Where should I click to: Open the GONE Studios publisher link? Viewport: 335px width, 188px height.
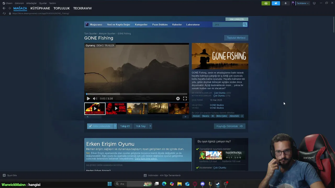(217, 108)
